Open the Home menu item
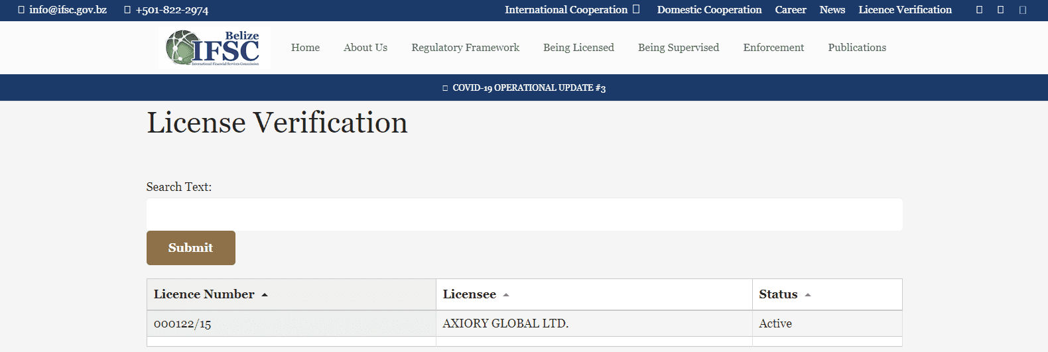The image size is (1048, 352). [305, 48]
